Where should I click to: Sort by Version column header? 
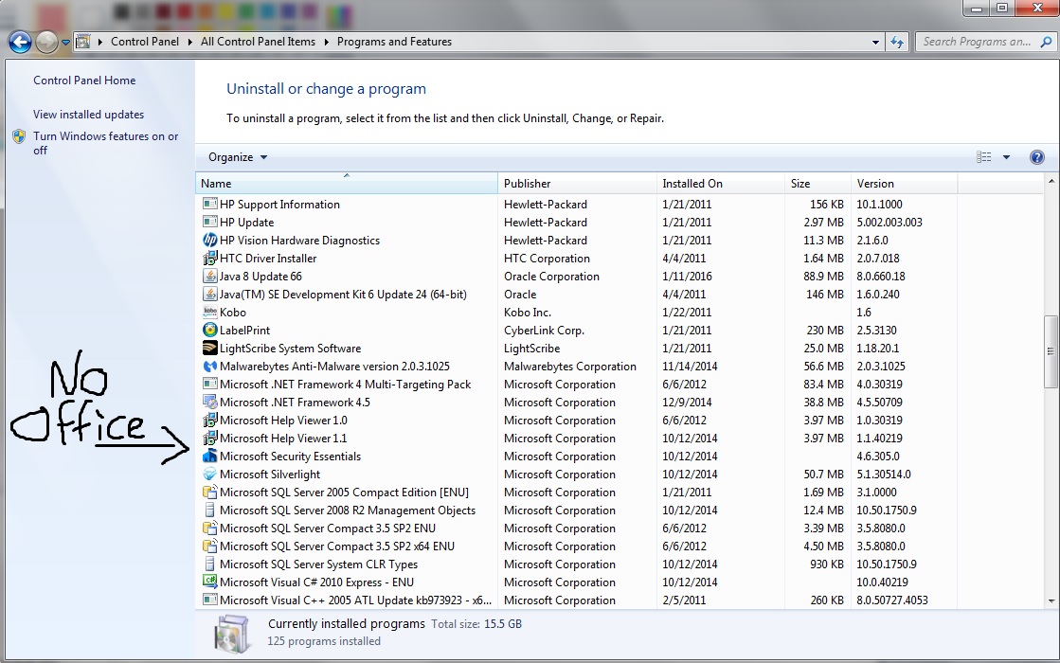coord(904,184)
